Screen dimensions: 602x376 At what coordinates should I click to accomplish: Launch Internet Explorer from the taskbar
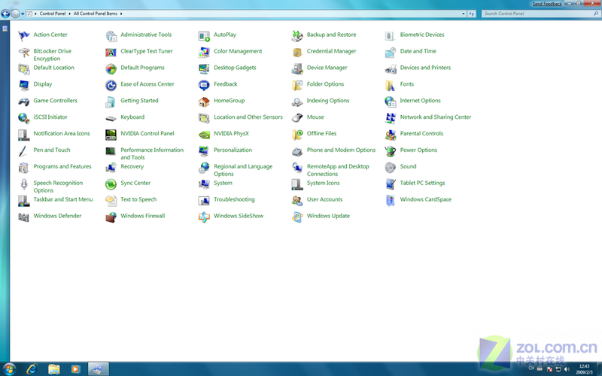coord(32,369)
